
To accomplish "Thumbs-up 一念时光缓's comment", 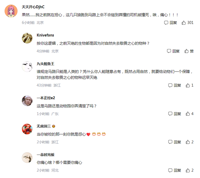I will (x=187, y=171).
